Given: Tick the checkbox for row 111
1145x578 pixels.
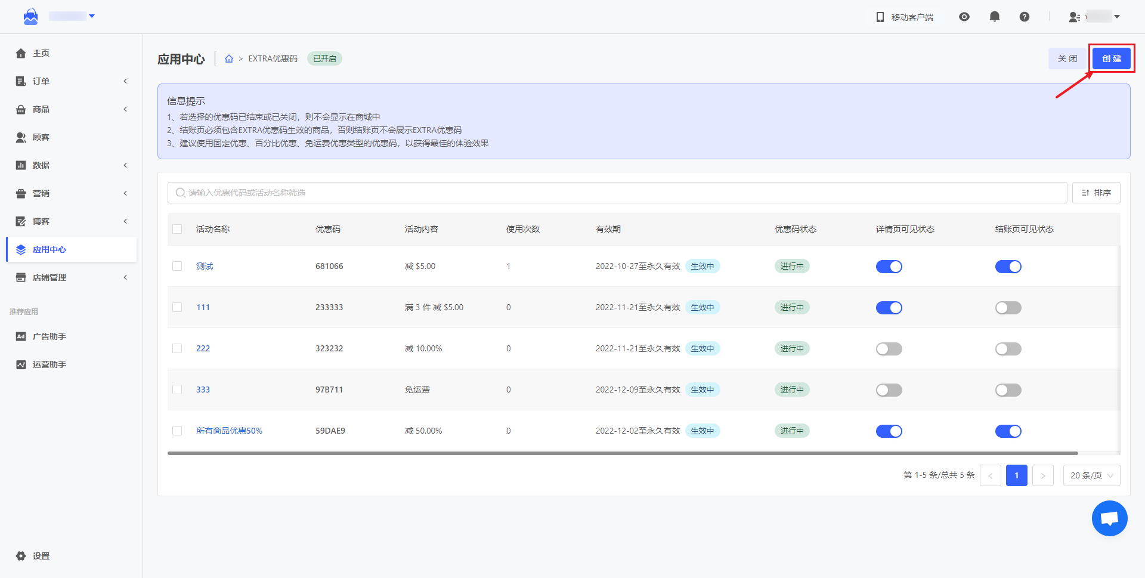Looking at the screenshot, I should [x=177, y=307].
